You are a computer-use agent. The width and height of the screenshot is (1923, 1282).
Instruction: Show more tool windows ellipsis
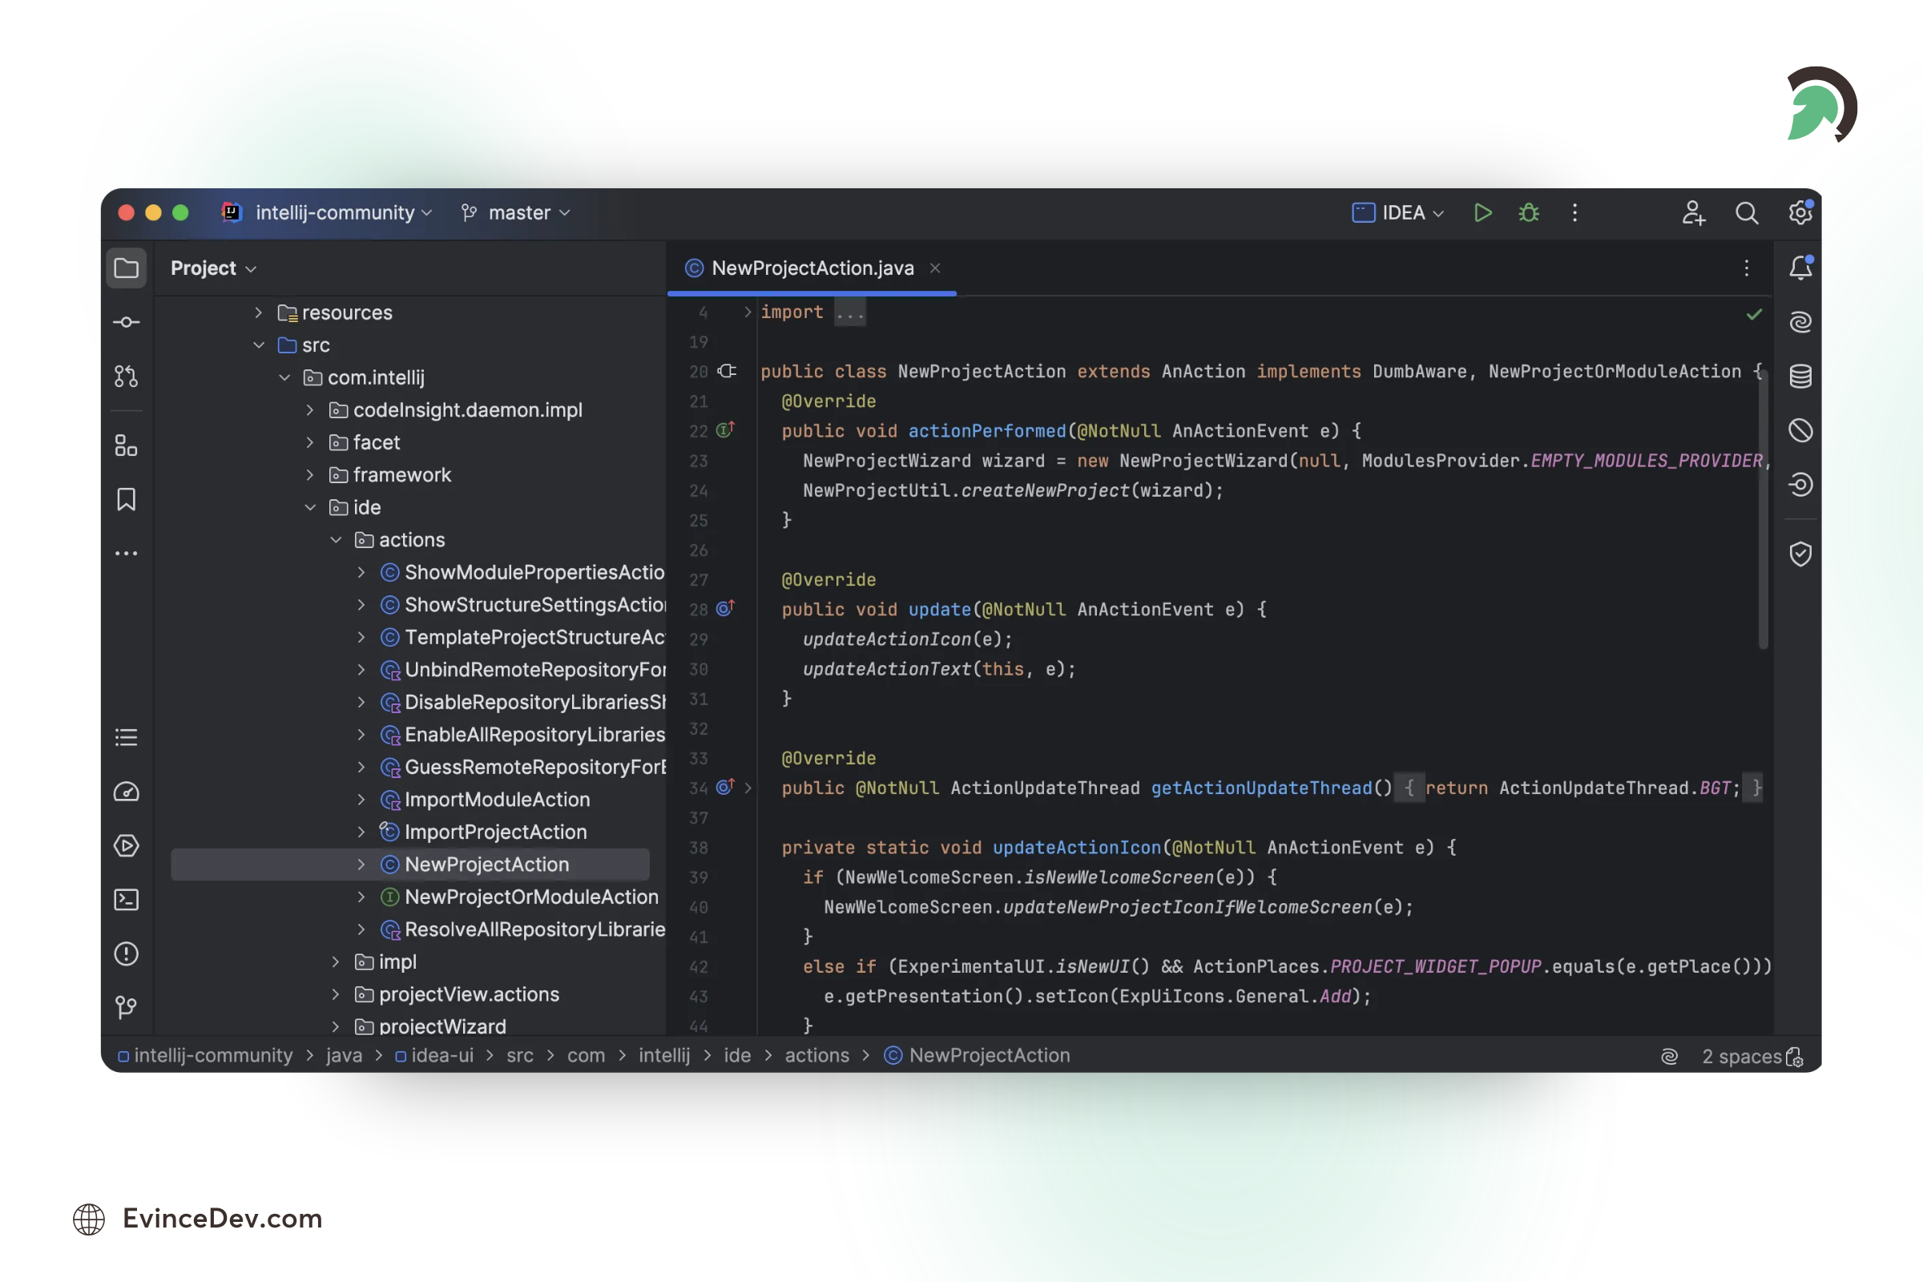click(x=126, y=554)
